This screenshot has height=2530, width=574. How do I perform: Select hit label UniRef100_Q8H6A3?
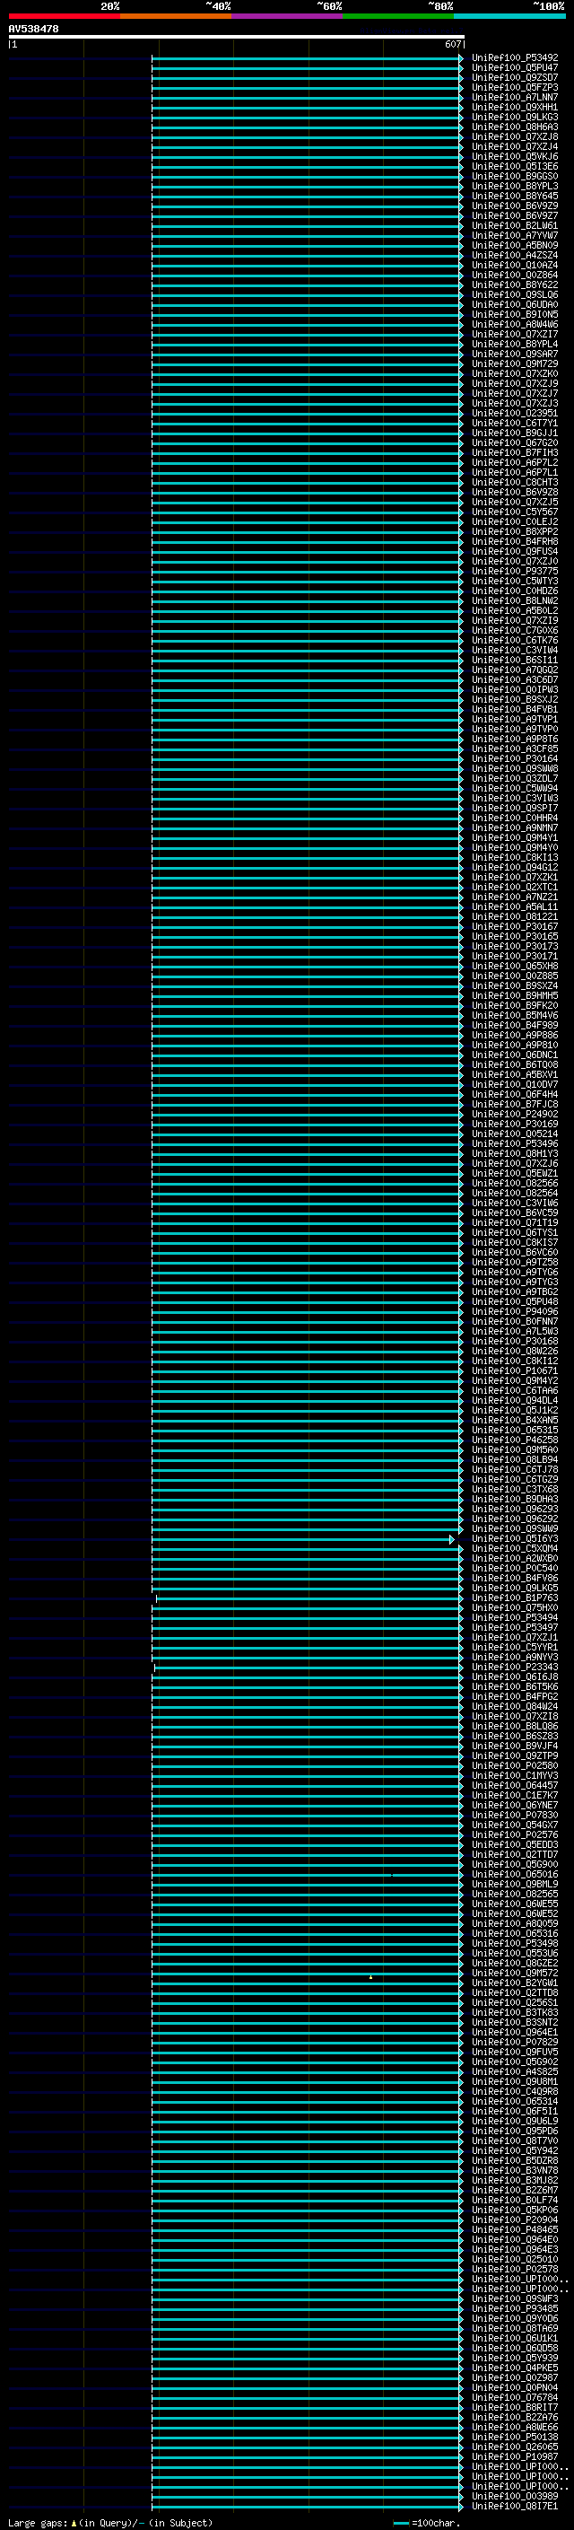pyautogui.click(x=515, y=127)
